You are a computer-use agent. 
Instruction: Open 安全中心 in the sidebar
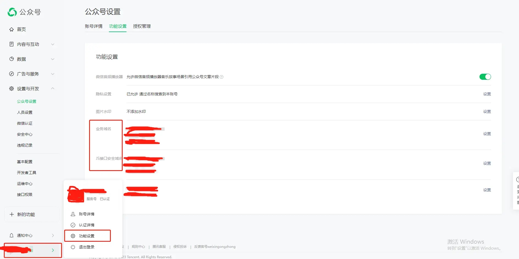point(25,134)
